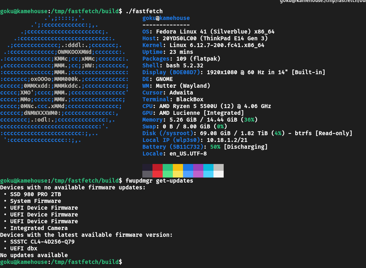Click the goku@kamehouse header in fastfetch output
The height and width of the screenshot is (268, 366).
[166, 18]
